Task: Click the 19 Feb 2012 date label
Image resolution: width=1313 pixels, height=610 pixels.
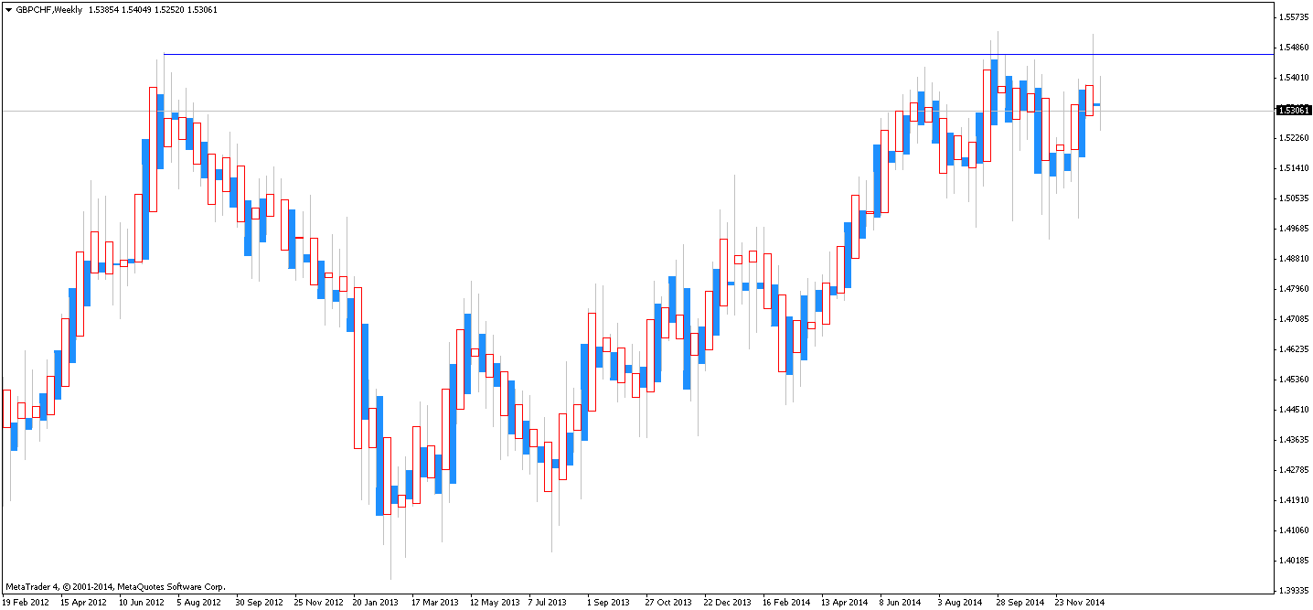Action: tap(27, 602)
